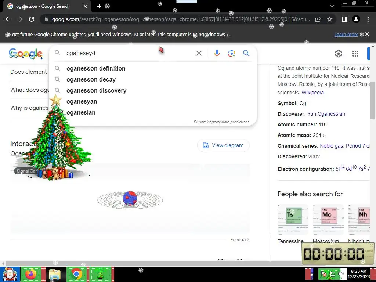This screenshot has height=282, width=376.
Task: Select suggestion oganesson discovery
Action: [153, 91]
